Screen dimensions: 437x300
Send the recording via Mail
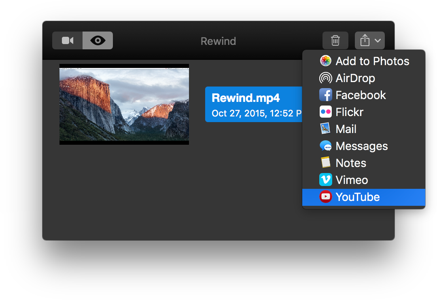pos(364,129)
